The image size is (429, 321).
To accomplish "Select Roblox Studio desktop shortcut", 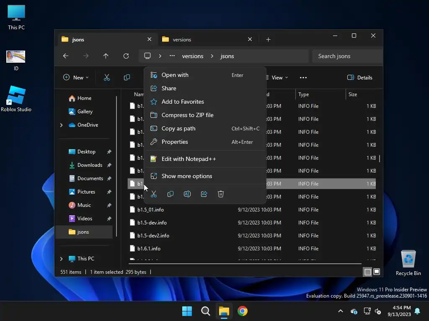I will [16, 99].
